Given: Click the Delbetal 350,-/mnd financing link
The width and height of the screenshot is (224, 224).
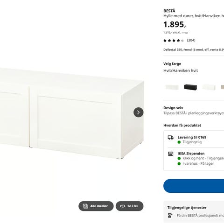Looking at the screenshot, I should [x=194, y=50].
